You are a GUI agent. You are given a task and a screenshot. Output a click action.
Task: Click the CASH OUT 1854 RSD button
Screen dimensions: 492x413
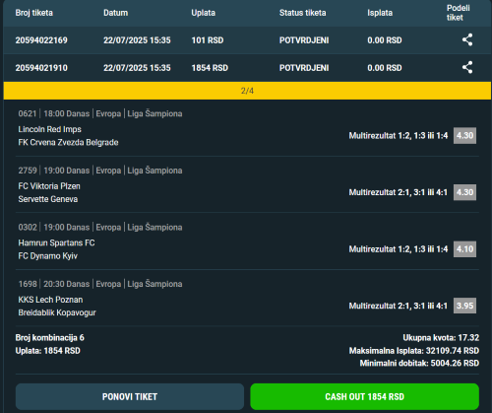[364, 396]
